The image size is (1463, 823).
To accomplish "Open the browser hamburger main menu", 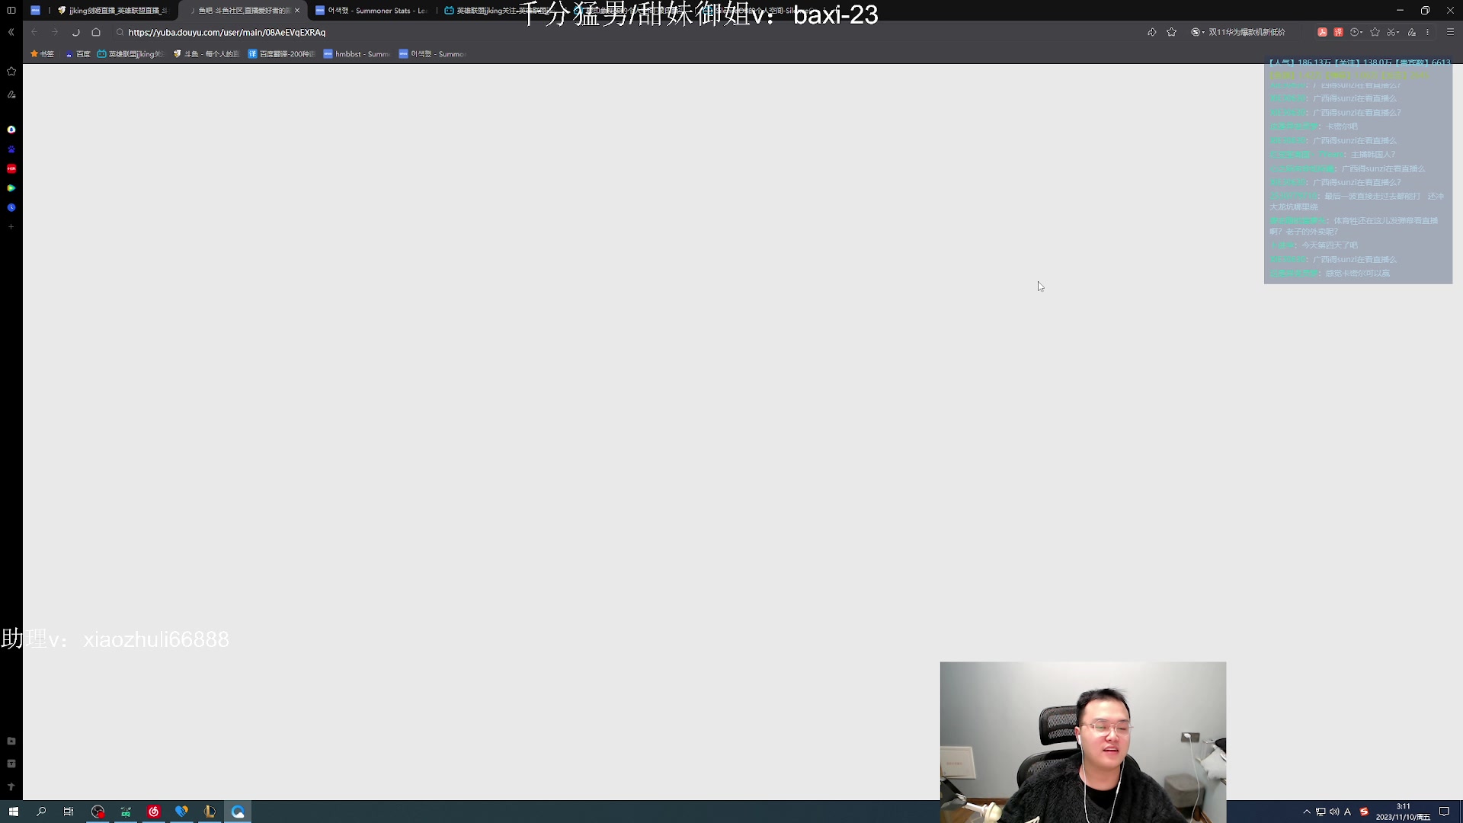I will [x=1450, y=32].
